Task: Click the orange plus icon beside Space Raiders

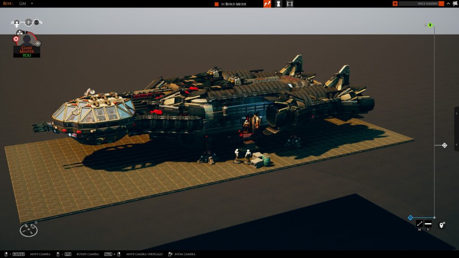Action: (395, 4)
